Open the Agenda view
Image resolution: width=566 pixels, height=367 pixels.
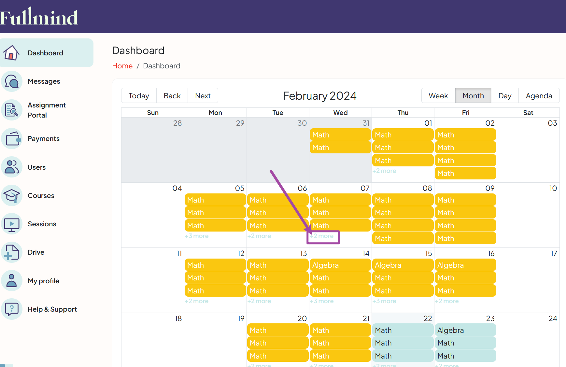point(539,95)
